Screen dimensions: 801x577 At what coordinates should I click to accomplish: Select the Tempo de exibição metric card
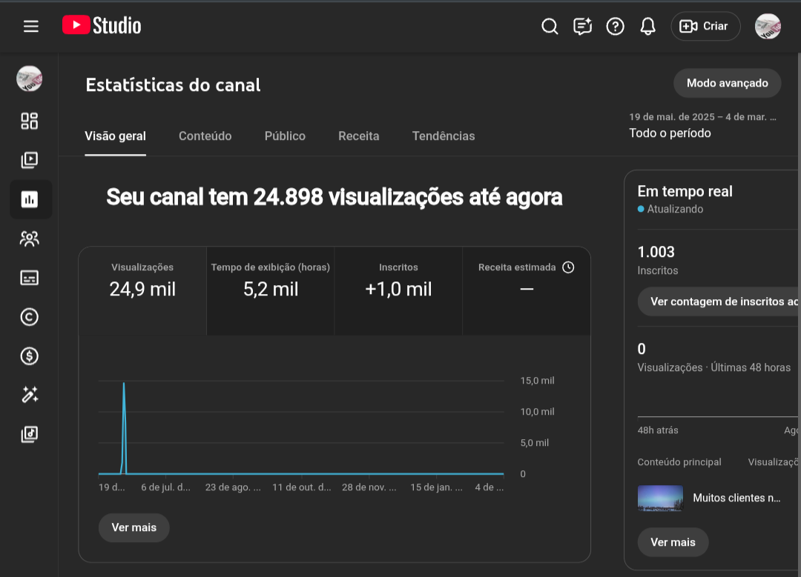tap(270, 280)
